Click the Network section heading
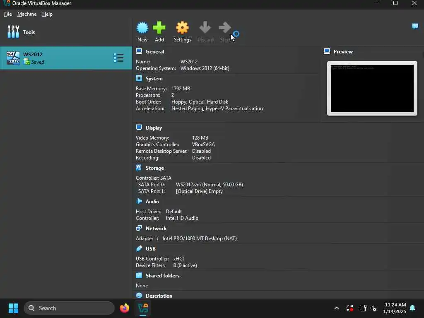 [x=156, y=229]
